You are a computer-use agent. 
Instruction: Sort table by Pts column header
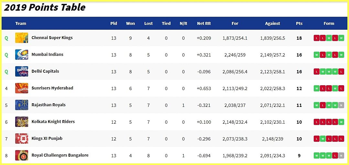[x=299, y=23]
